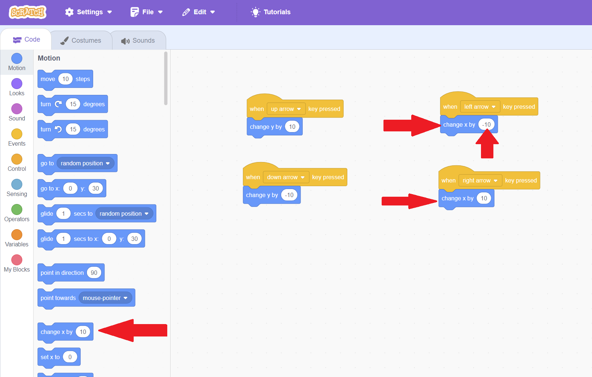Viewport: 592px width, 377px height.
Task: Click the Sounds tab speaker icon
Action: click(x=125, y=41)
